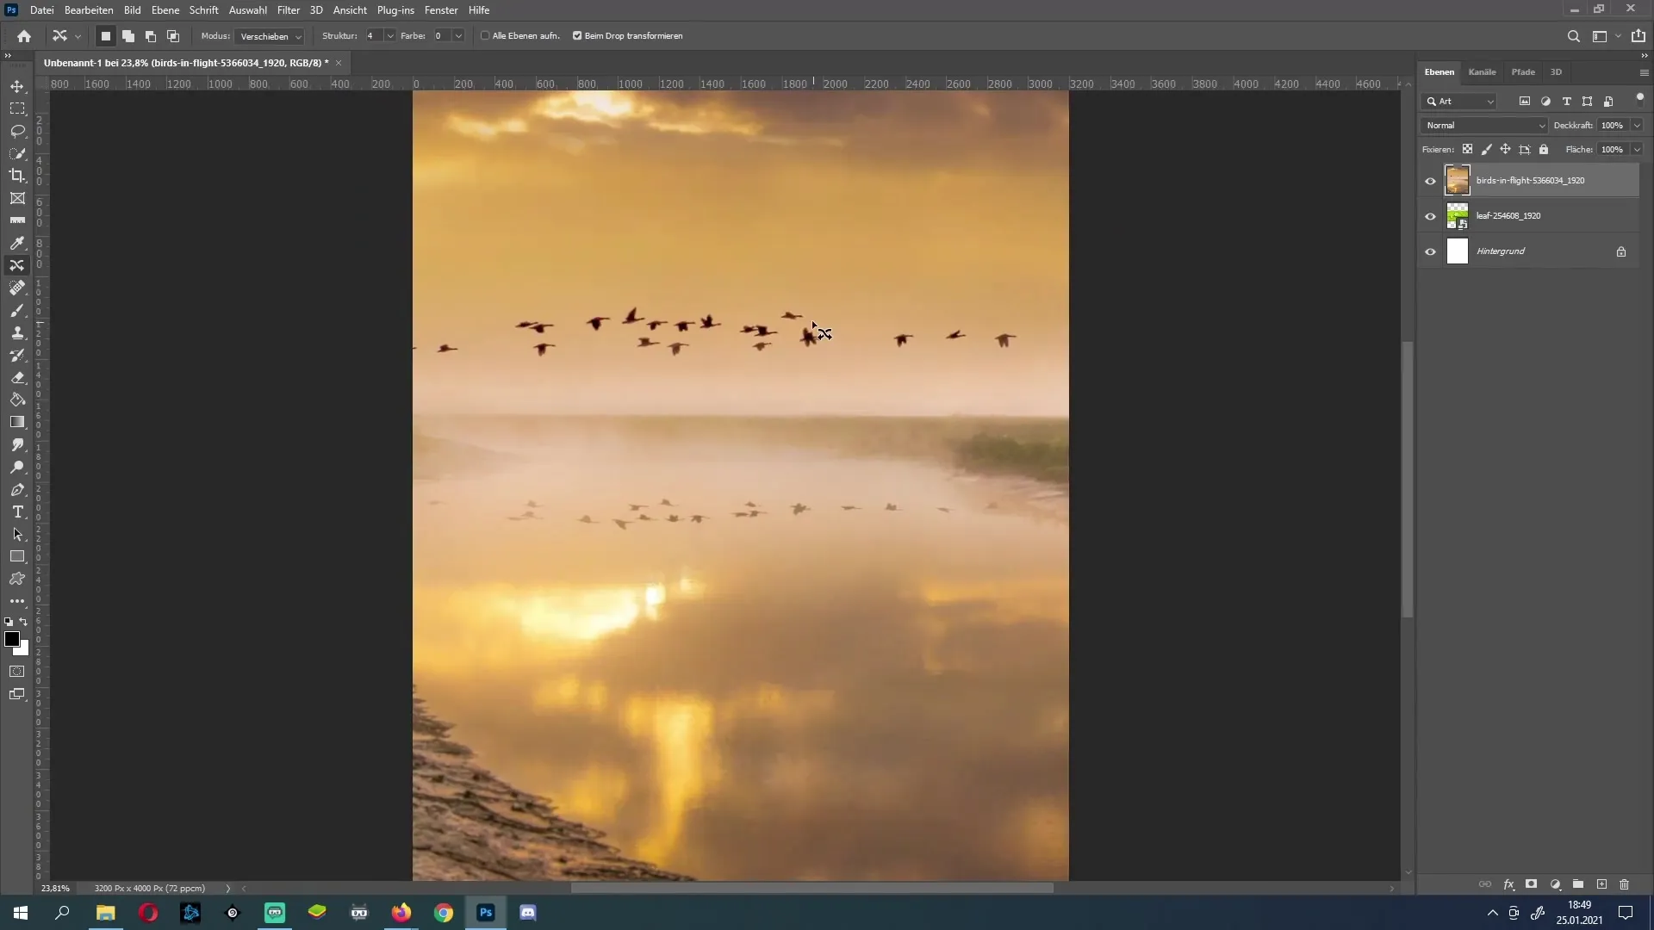
Task: Toggle visibility of birds-in-flight layer
Action: [1432, 179]
